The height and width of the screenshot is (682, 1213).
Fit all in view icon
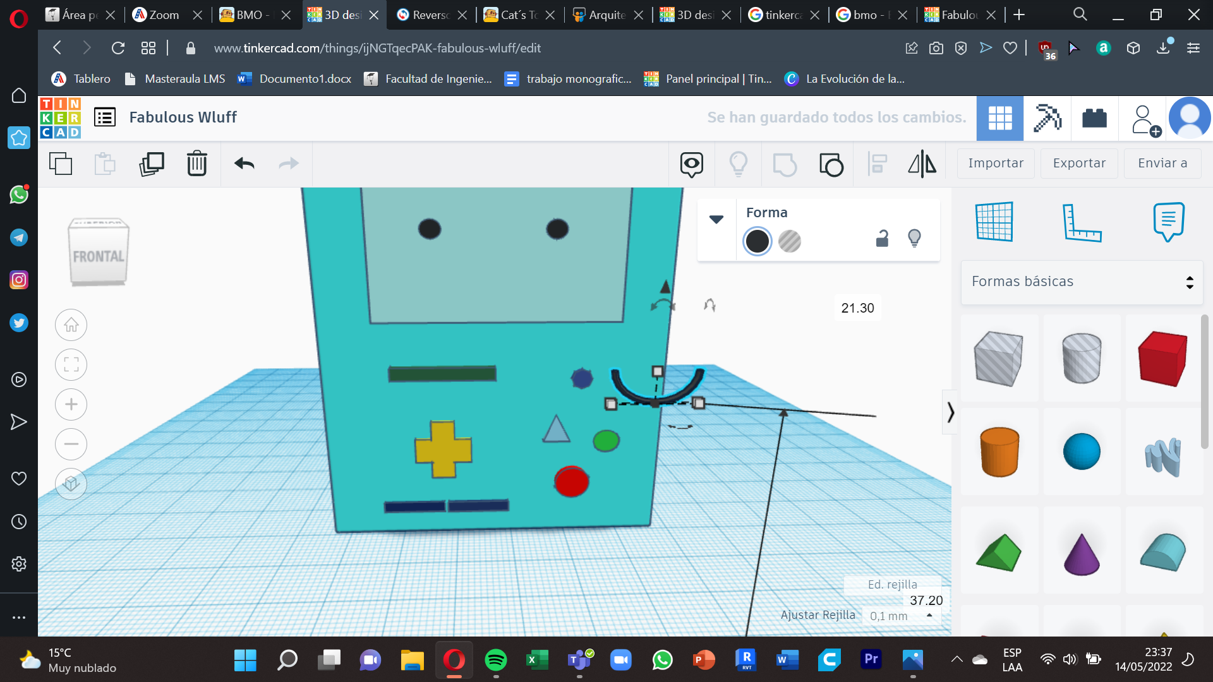pos(71,364)
